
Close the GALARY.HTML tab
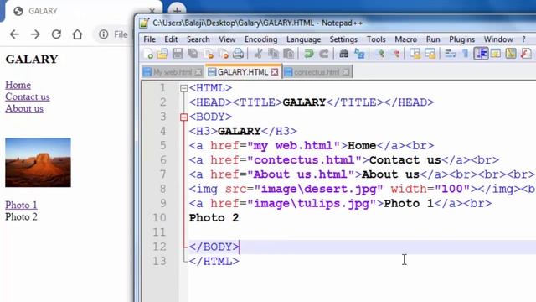pos(275,72)
